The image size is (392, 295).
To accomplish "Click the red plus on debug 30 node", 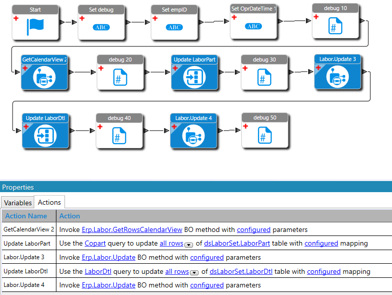I will pos(245,68).
